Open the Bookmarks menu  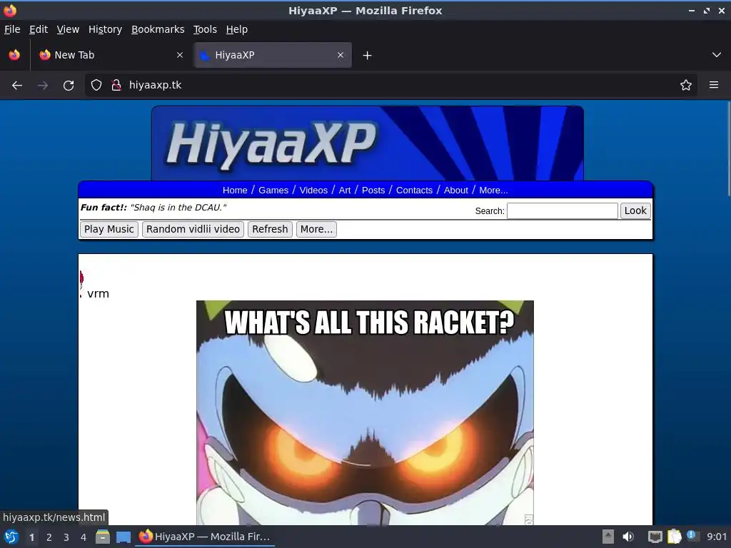click(158, 29)
